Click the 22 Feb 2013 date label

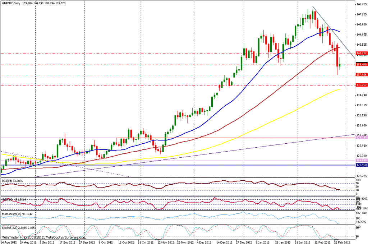(339, 243)
